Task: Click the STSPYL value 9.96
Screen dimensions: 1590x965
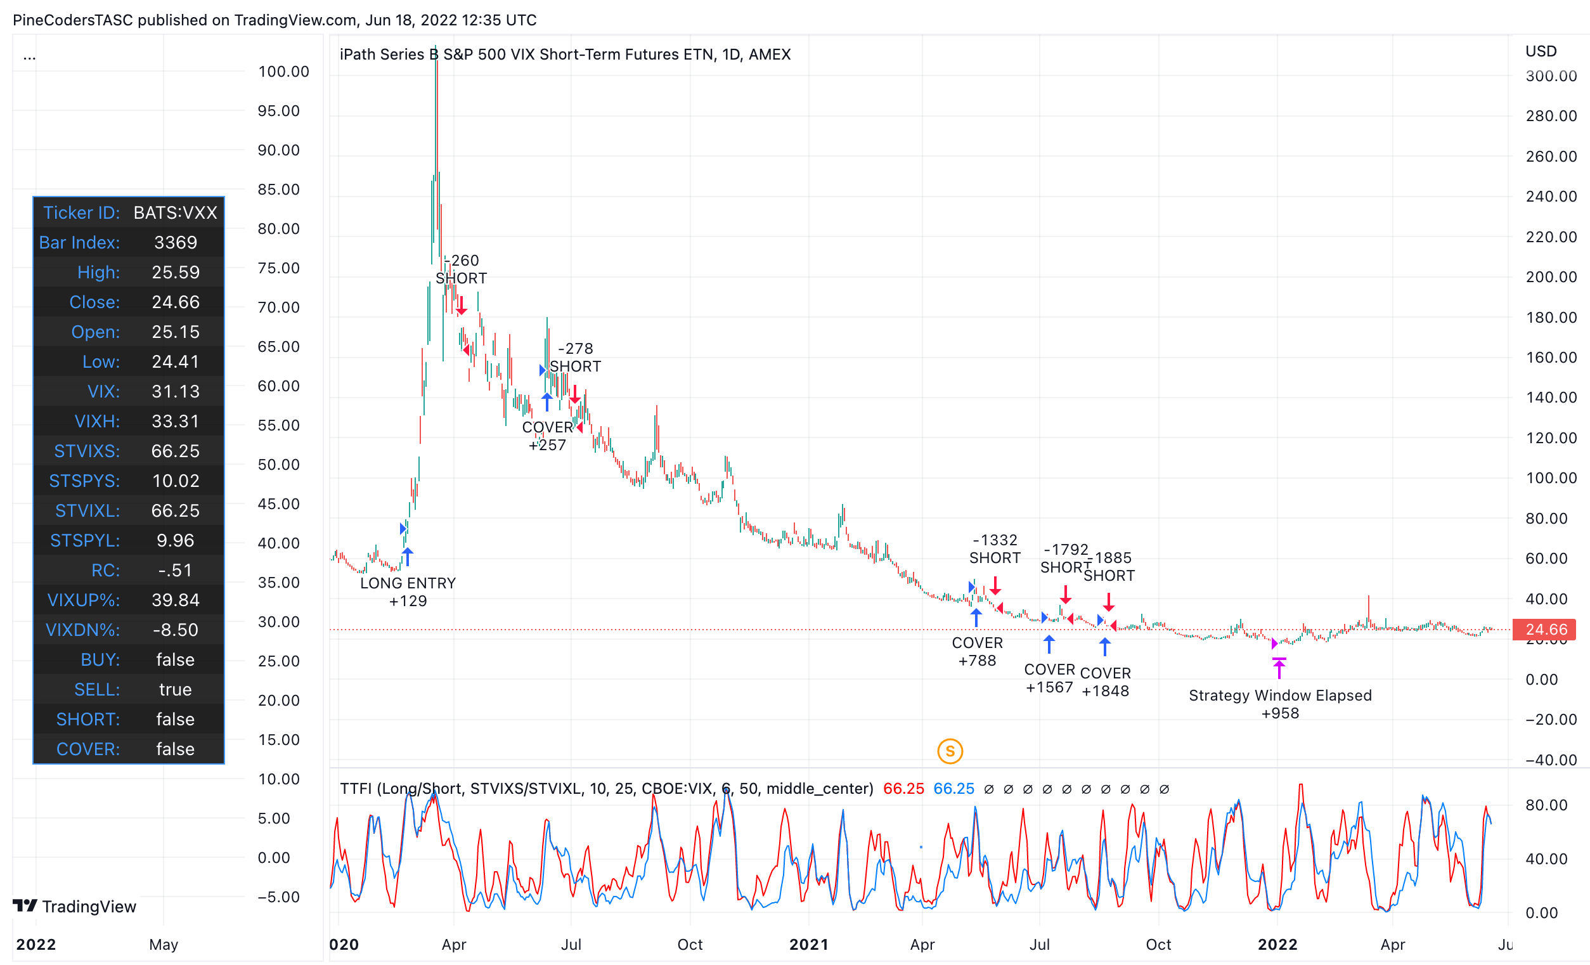Action: point(175,540)
